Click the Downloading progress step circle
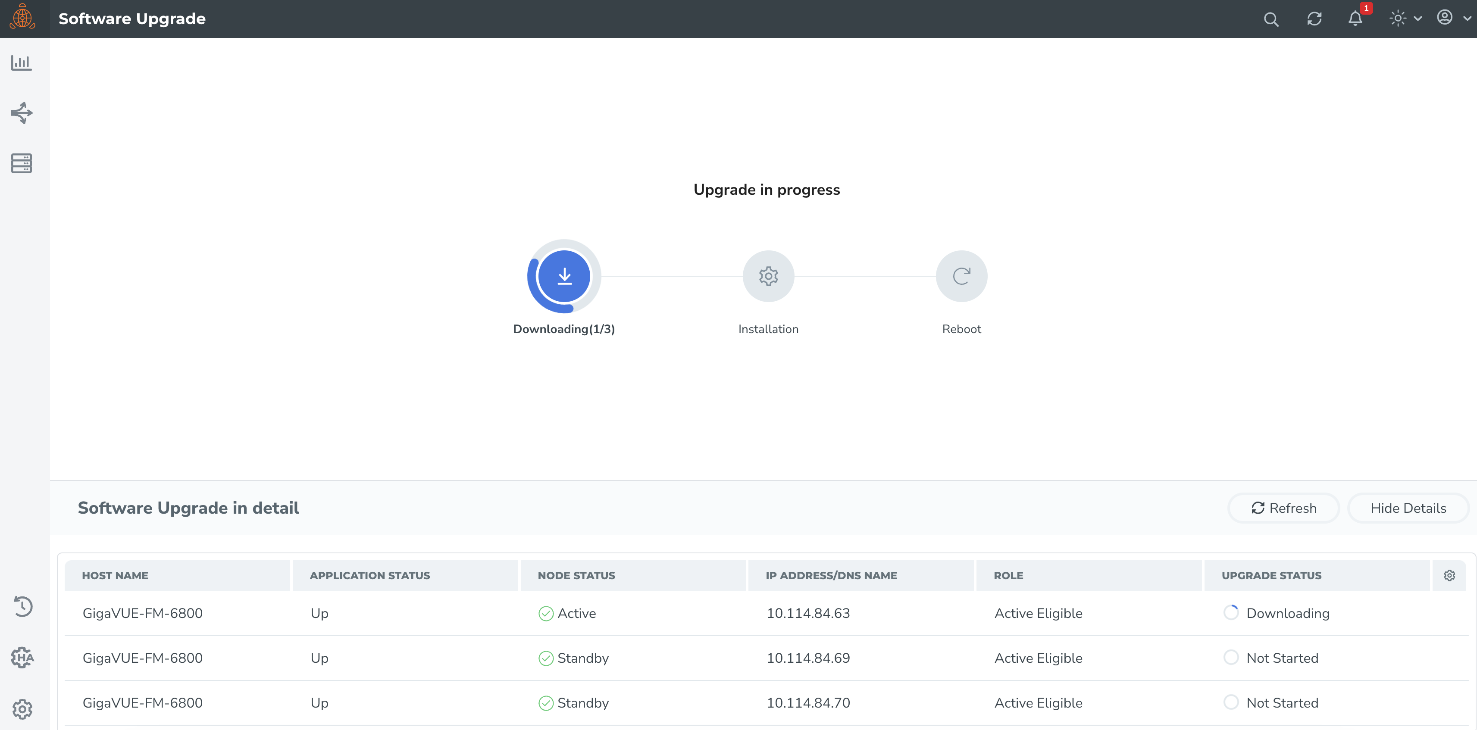 (564, 276)
